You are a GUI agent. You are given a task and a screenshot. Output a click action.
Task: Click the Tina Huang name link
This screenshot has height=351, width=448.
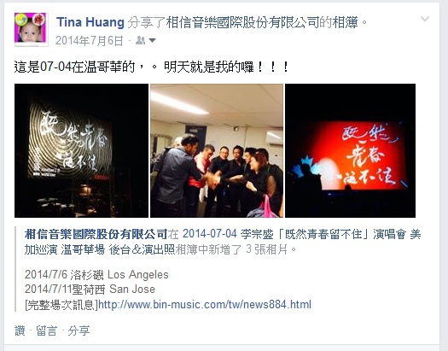90,22
